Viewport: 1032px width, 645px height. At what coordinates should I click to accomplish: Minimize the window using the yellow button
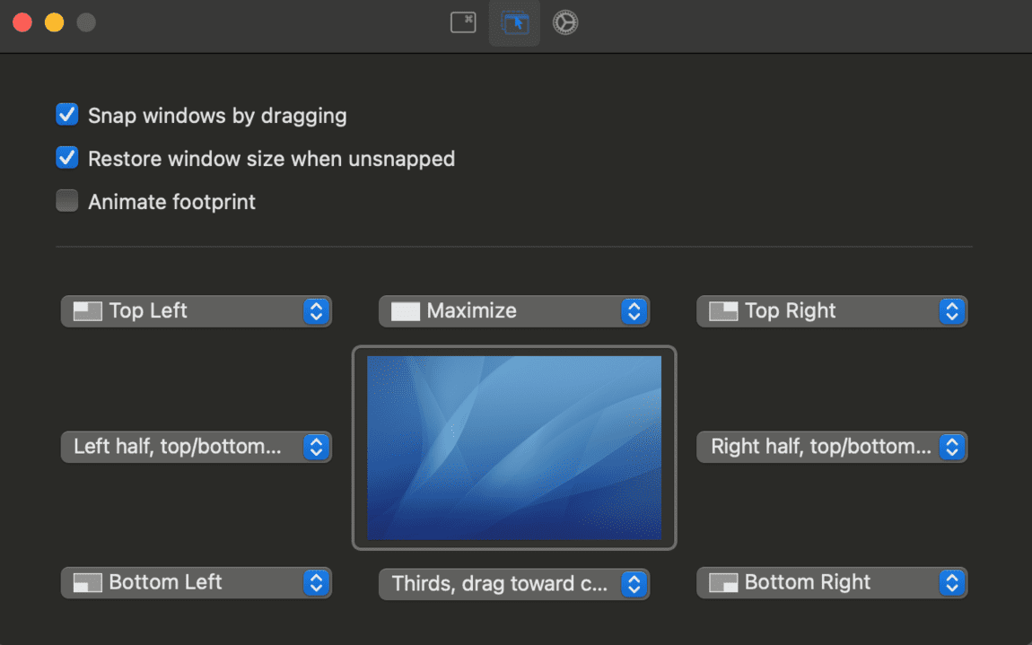click(x=54, y=22)
